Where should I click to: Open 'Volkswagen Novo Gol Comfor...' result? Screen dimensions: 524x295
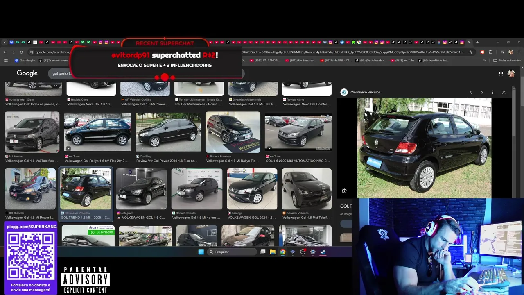[307, 104]
